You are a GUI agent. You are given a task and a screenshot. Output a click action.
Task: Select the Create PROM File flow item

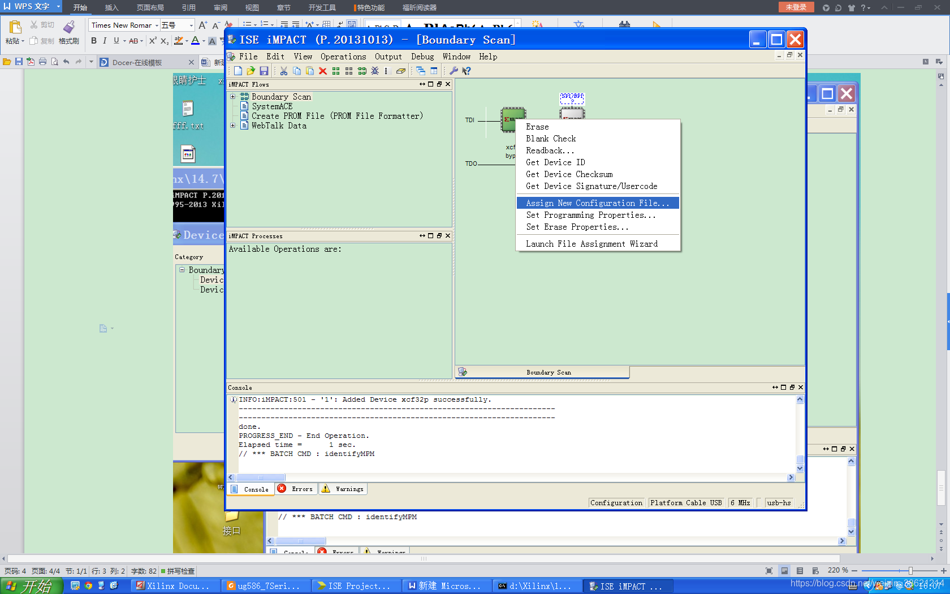tap(337, 116)
